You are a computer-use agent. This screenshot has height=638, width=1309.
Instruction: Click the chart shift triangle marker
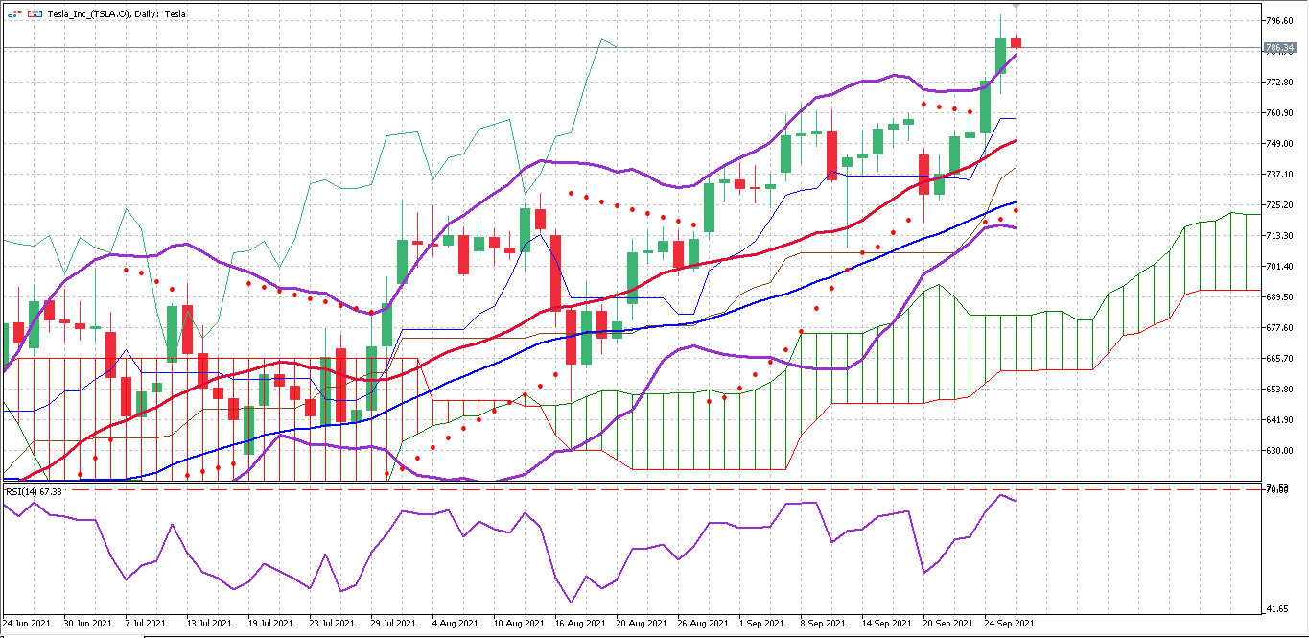tap(1016, 6)
